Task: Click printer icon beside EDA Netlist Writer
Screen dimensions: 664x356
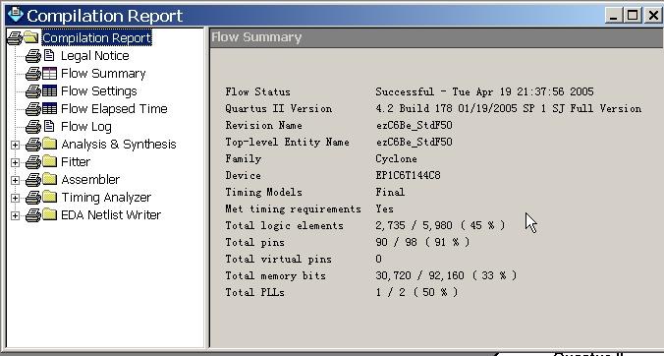Action: click(33, 215)
